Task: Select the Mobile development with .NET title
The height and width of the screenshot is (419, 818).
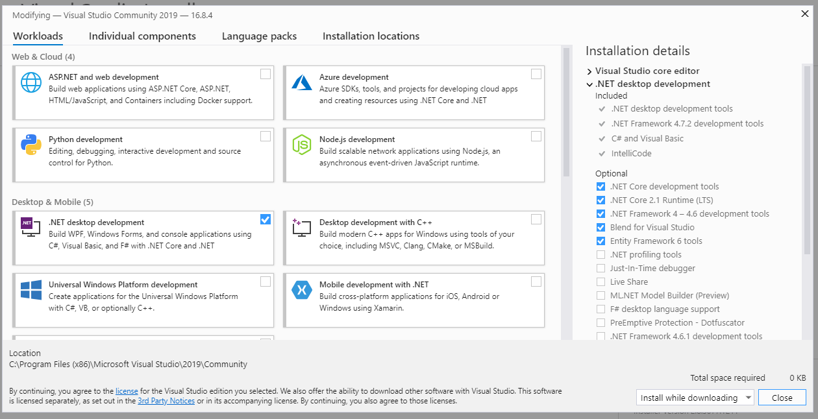Action: click(x=374, y=285)
